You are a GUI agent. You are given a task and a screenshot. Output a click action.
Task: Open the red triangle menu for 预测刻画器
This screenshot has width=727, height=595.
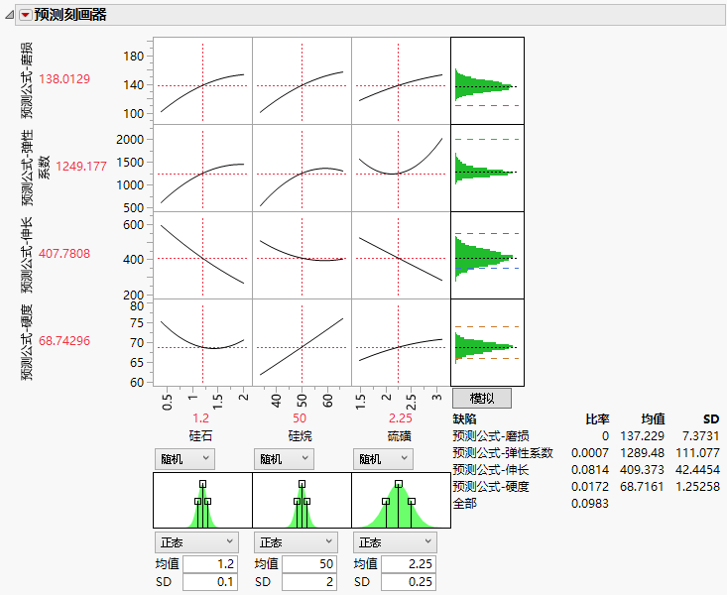[x=26, y=15]
